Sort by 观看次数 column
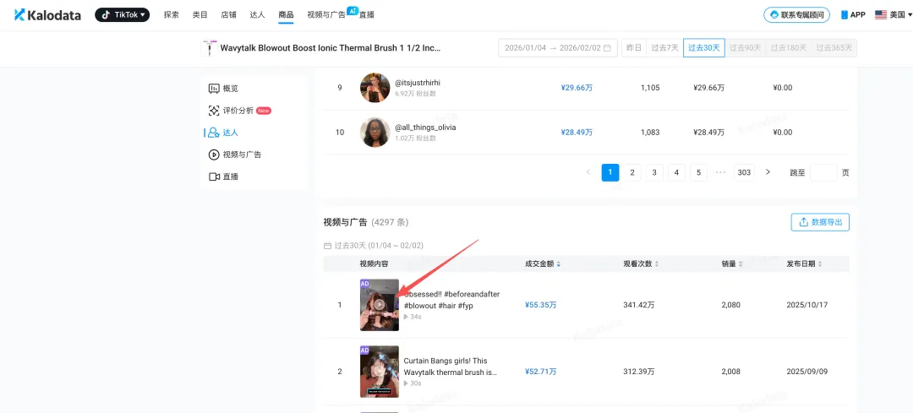 [x=641, y=264]
